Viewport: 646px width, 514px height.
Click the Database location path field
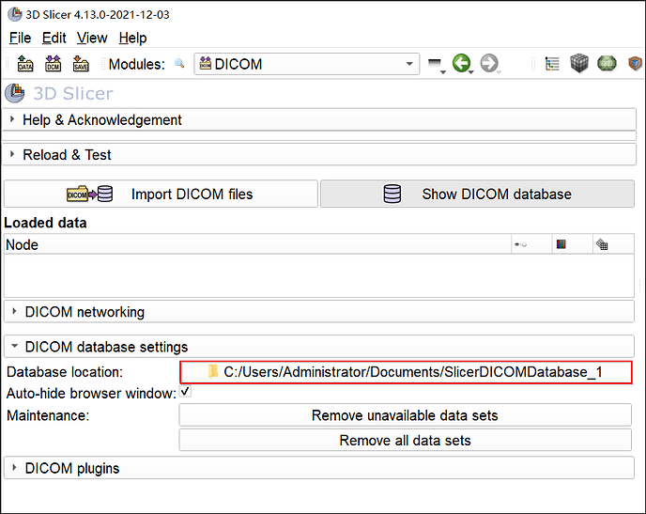406,372
